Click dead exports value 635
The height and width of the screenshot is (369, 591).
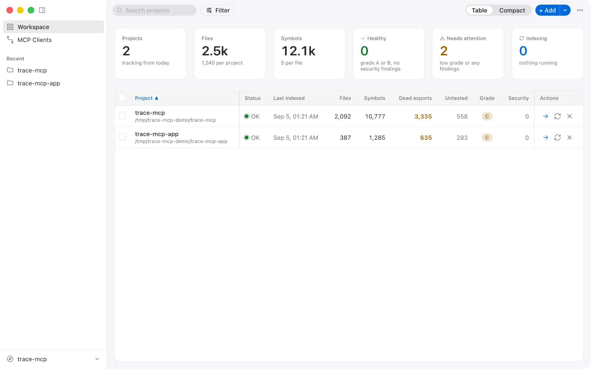(426, 137)
